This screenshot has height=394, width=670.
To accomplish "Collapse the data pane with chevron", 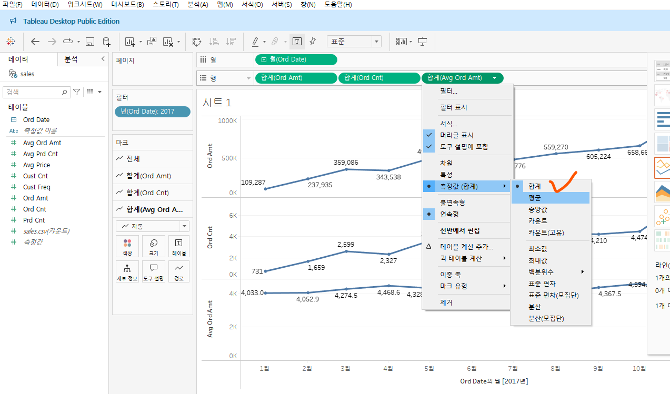I will tap(103, 59).
